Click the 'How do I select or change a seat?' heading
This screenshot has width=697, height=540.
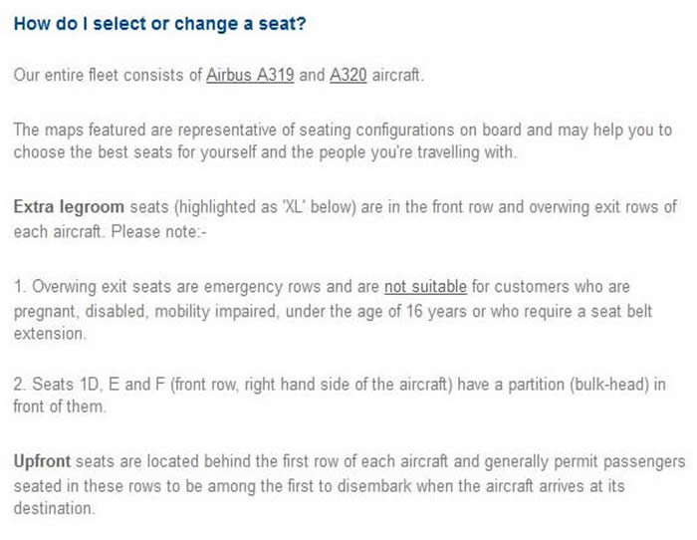tap(159, 23)
